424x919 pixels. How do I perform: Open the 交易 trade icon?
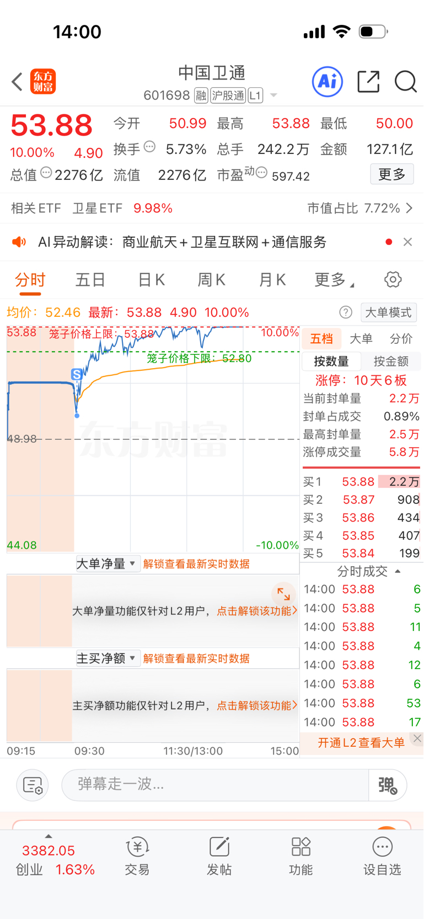pyautogui.click(x=137, y=856)
